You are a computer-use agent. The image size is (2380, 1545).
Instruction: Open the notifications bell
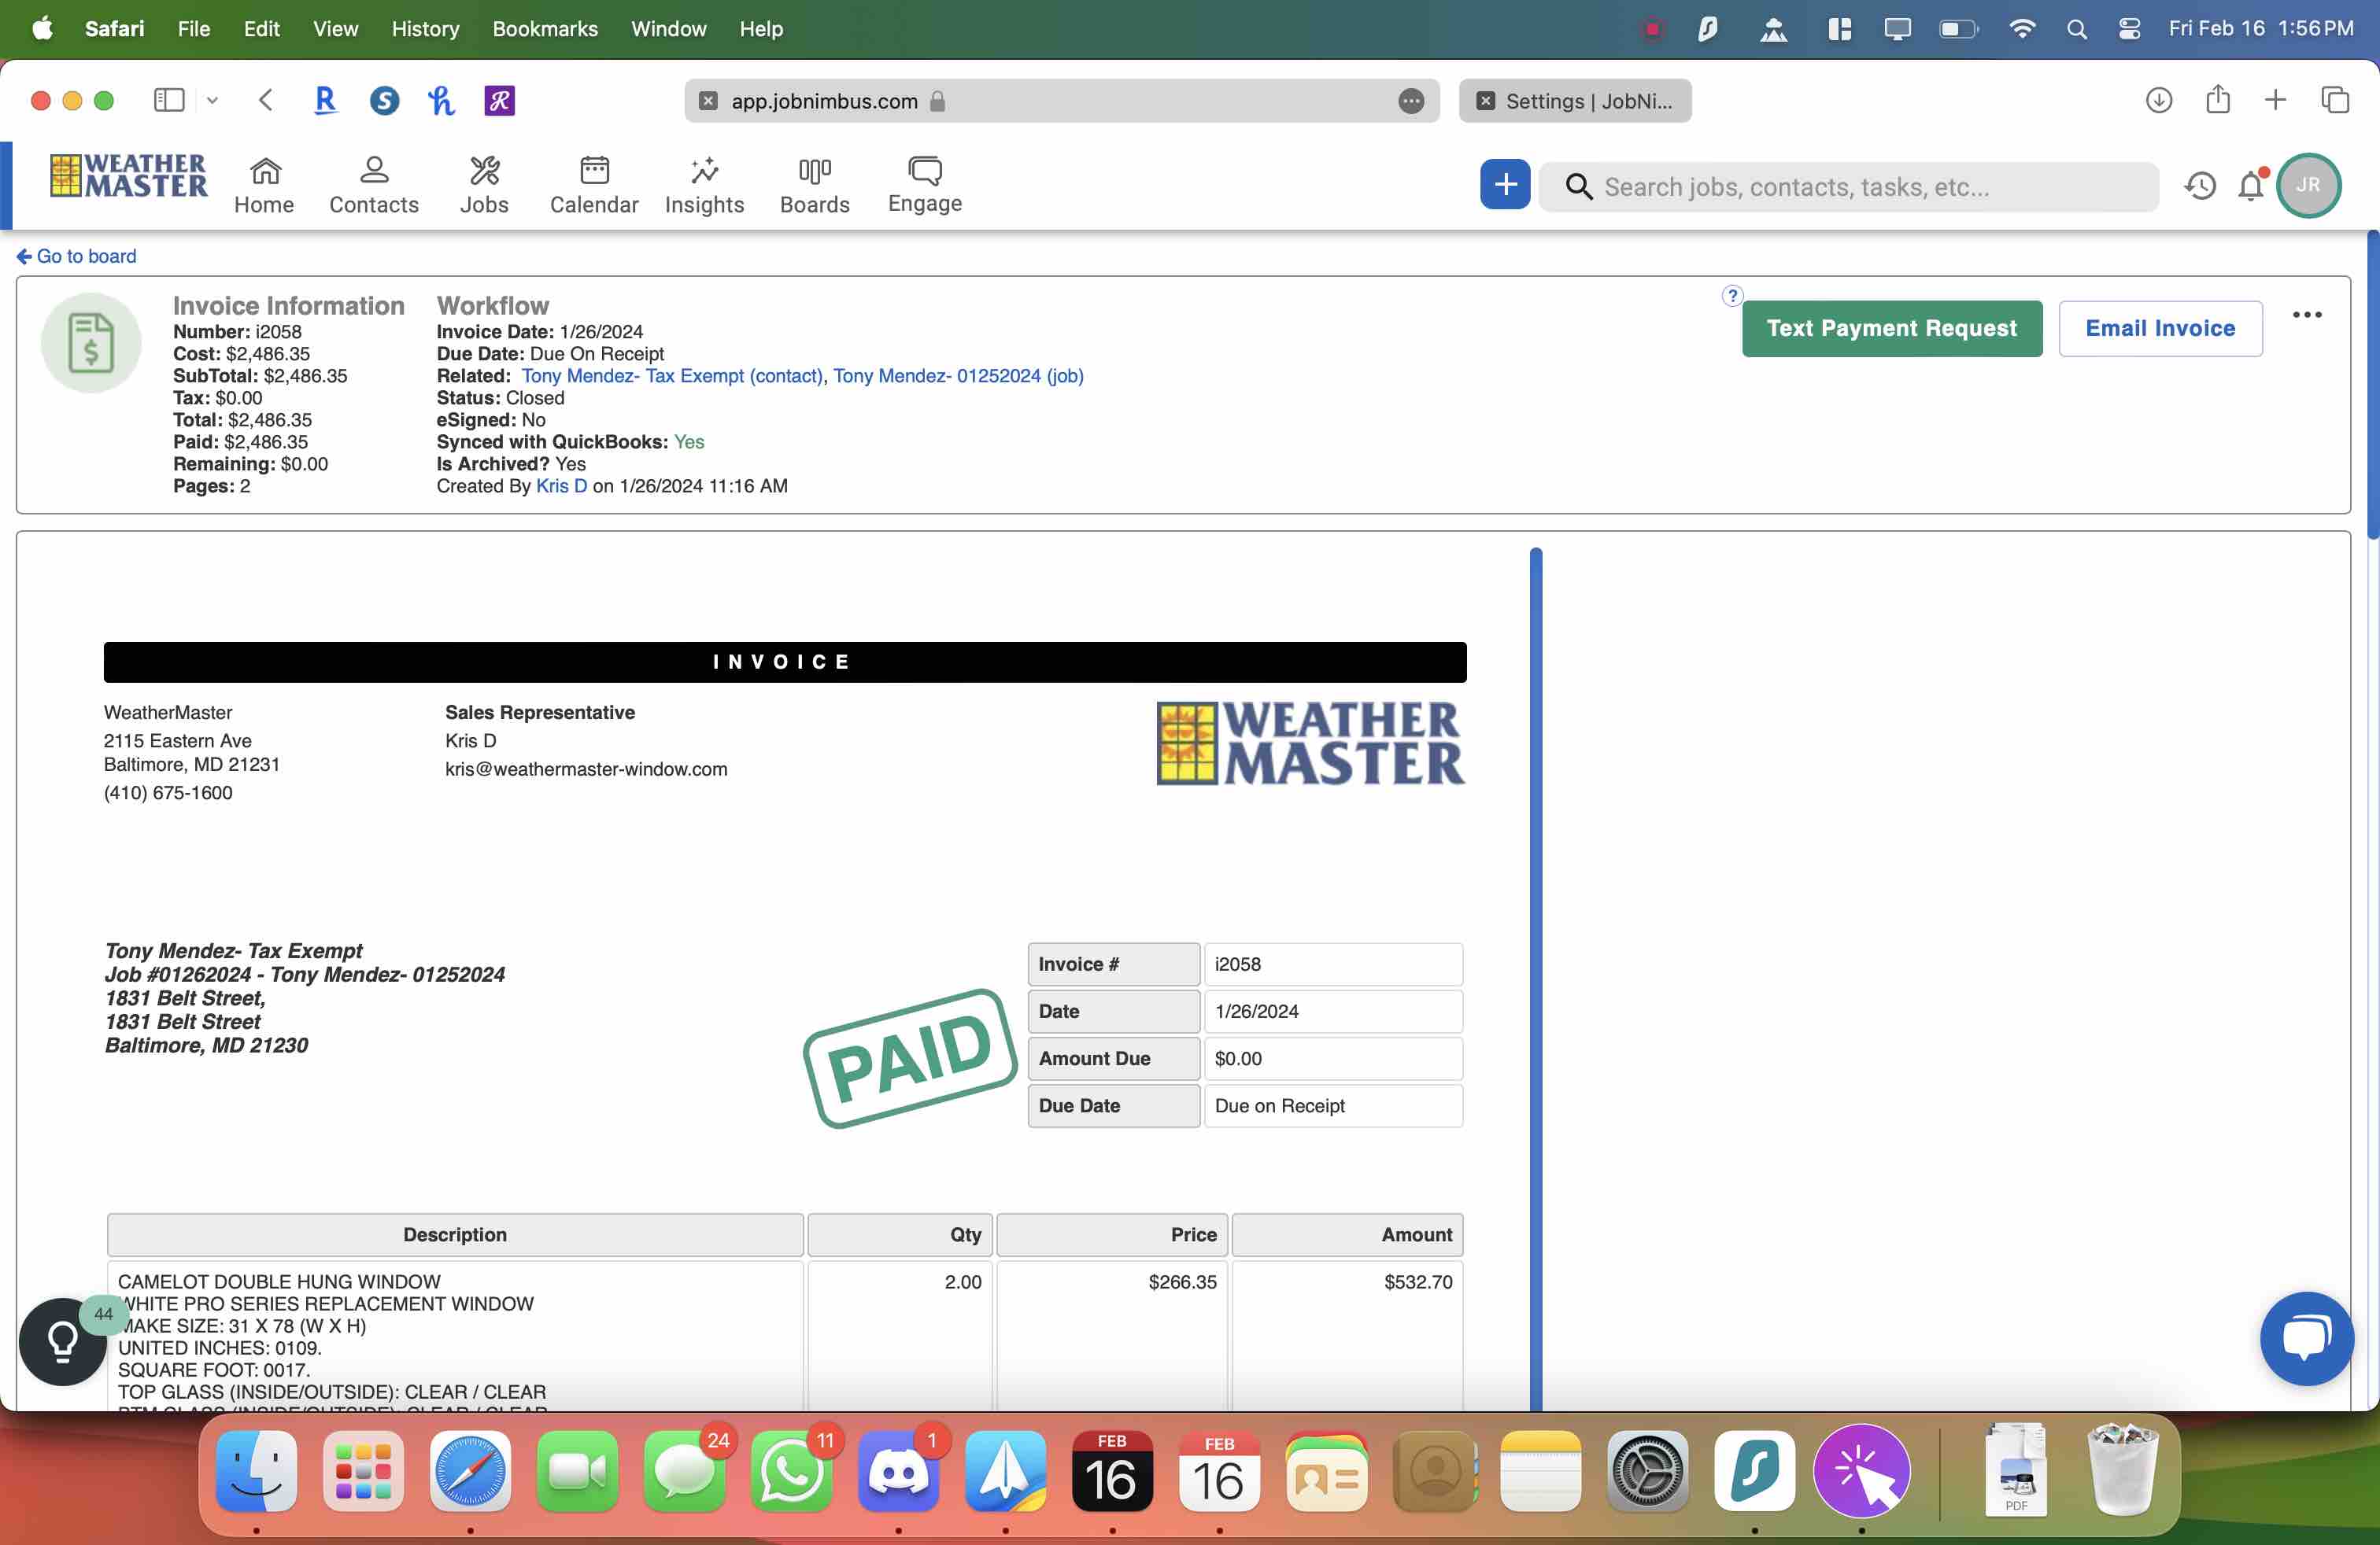click(2250, 186)
